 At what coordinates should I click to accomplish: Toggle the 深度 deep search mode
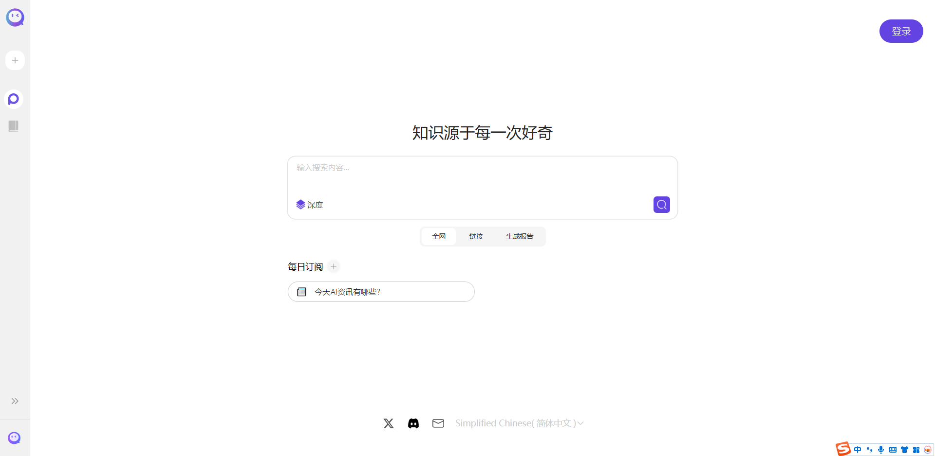click(x=310, y=205)
